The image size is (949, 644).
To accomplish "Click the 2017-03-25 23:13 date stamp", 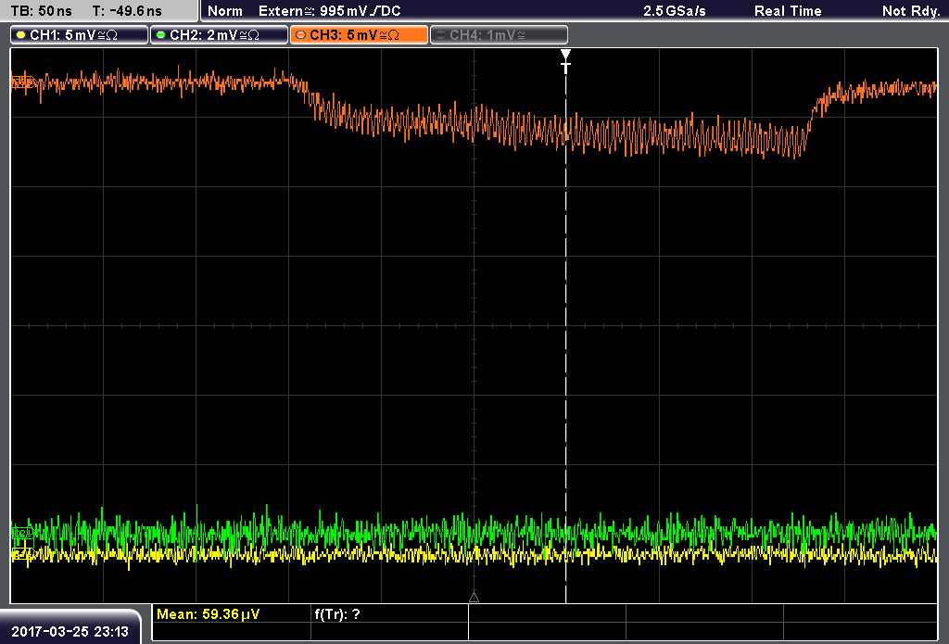I will click(70, 632).
